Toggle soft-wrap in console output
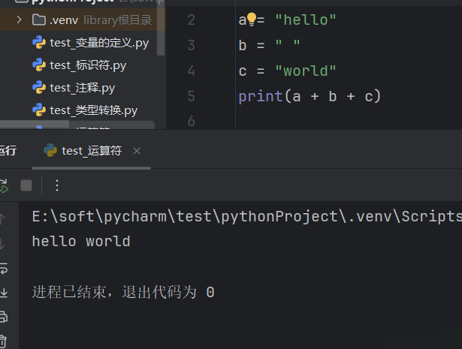 pos(3,268)
